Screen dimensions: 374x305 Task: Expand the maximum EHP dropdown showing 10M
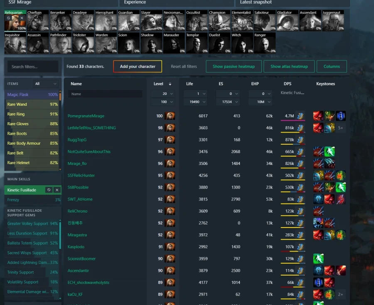[x=263, y=102]
